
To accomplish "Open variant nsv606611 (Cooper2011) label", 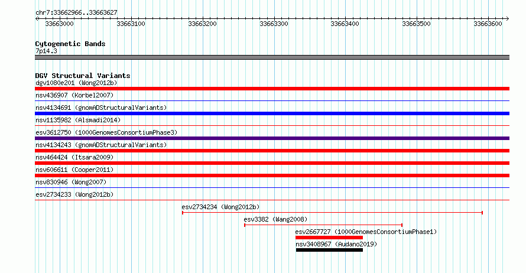I will click(x=74, y=170).
